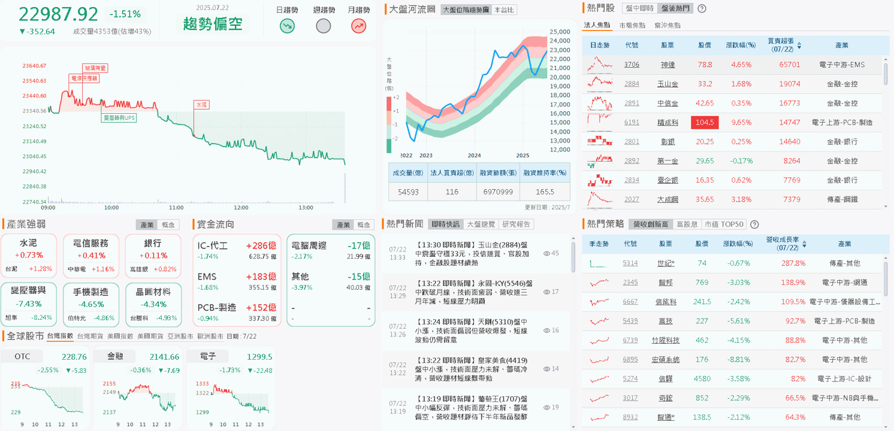Open stock code link 3706
This screenshot has width=894, height=431.
632,64
